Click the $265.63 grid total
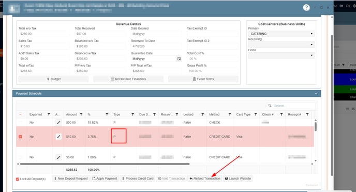This screenshot has width=356, height=192. tap(71, 170)
